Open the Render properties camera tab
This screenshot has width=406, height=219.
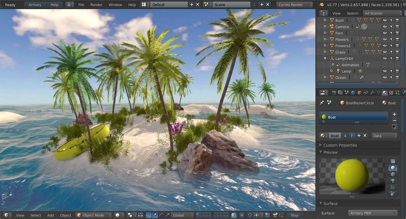[x=334, y=93]
